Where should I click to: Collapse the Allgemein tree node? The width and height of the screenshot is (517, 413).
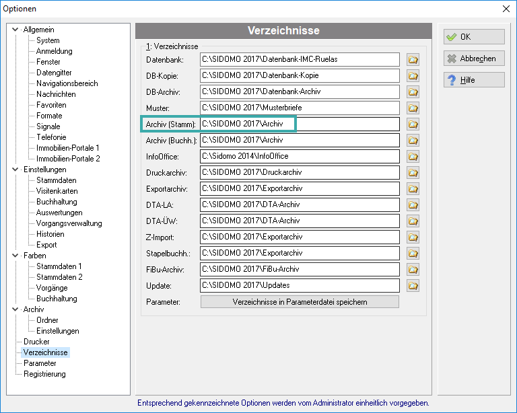pos(15,30)
